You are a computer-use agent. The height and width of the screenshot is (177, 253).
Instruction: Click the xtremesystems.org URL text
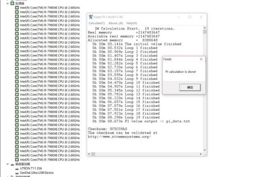point(119,137)
